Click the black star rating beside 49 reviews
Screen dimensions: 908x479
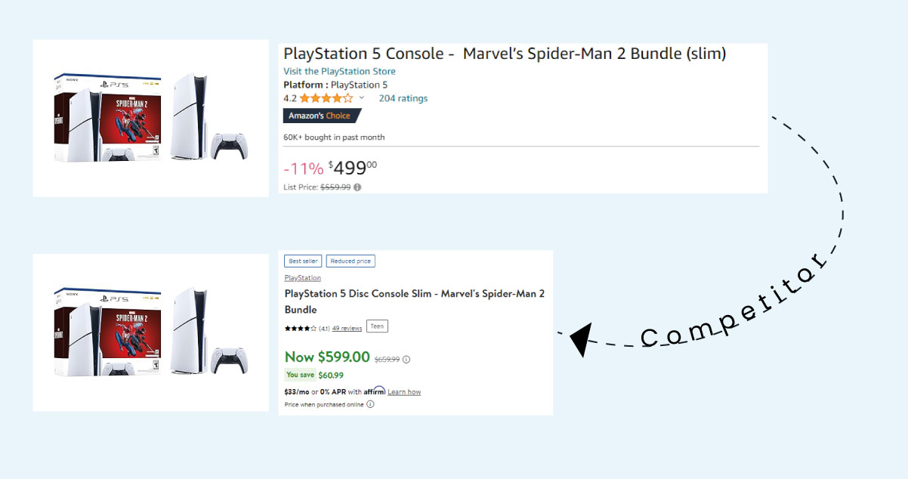(300, 329)
